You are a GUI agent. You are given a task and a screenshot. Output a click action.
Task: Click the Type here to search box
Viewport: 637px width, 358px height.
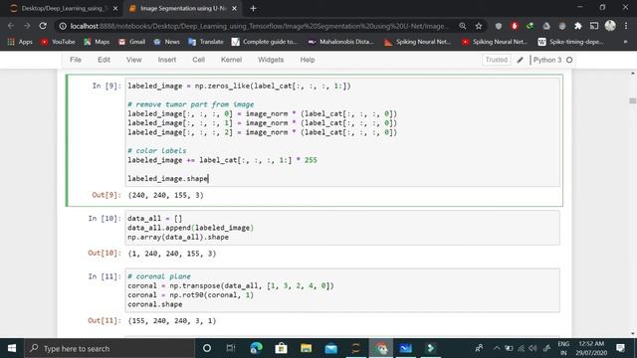109,348
